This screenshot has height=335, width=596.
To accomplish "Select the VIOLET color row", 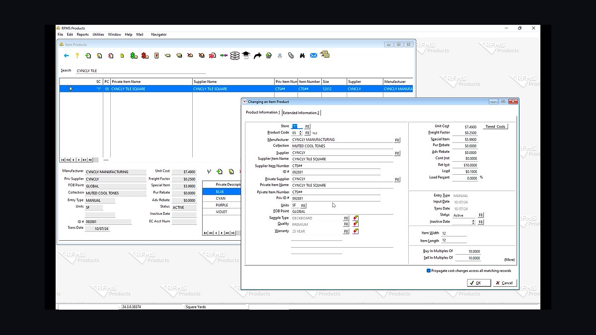I will click(x=222, y=212).
